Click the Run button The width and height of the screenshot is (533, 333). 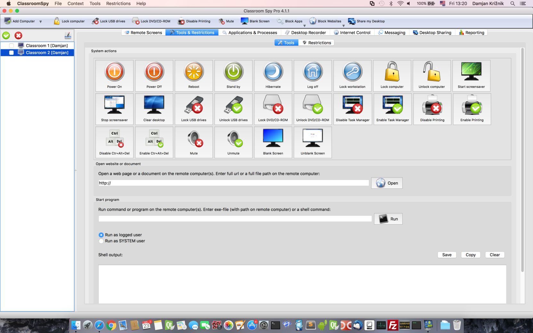(x=388, y=219)
